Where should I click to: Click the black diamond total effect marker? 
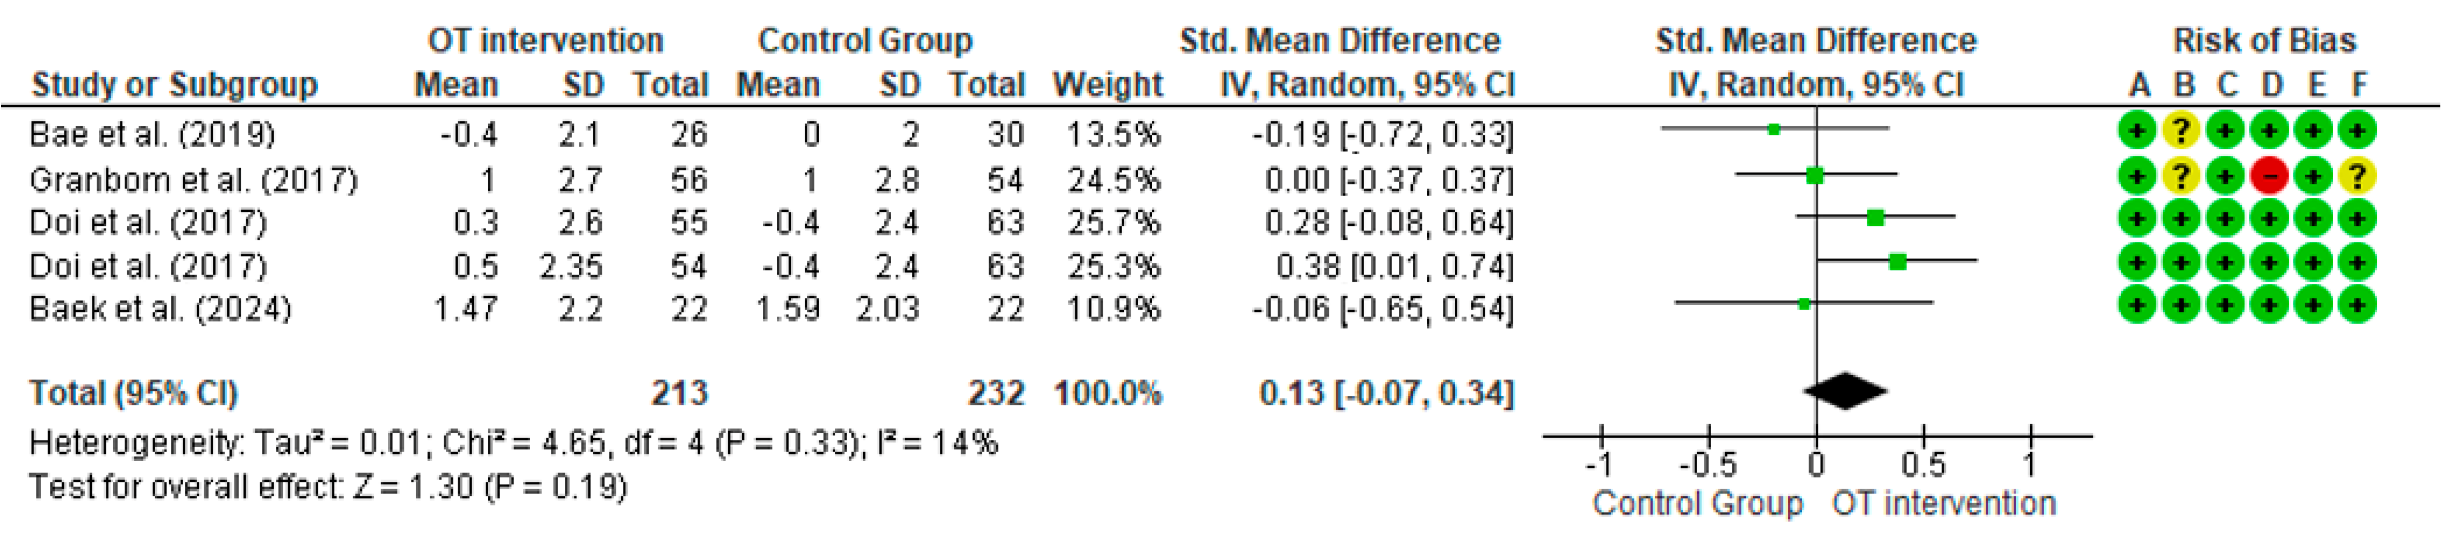click(x=1845, y=391)
